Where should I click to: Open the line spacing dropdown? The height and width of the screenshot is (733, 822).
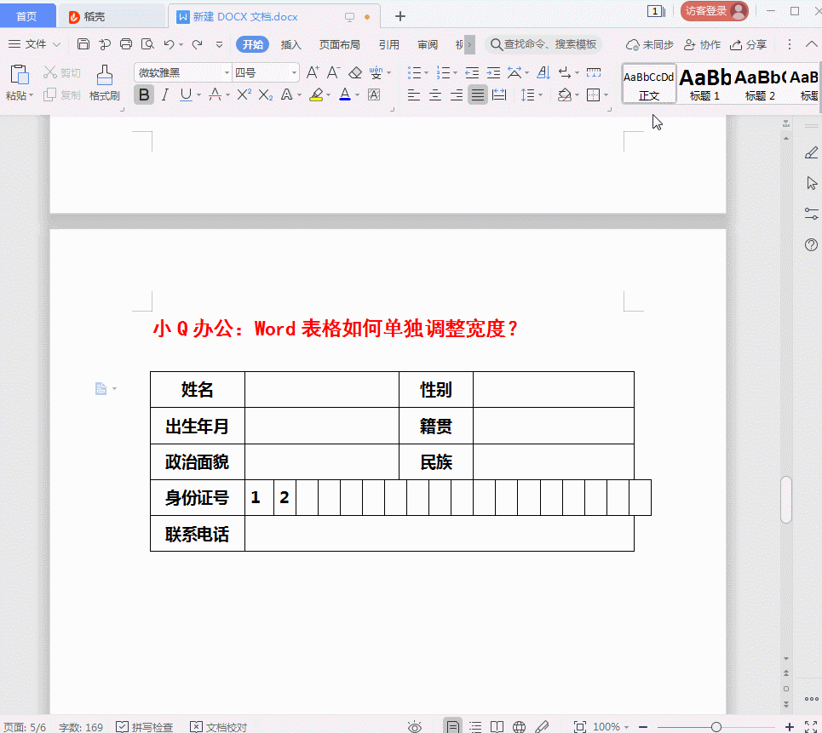(x=541, y=95)
